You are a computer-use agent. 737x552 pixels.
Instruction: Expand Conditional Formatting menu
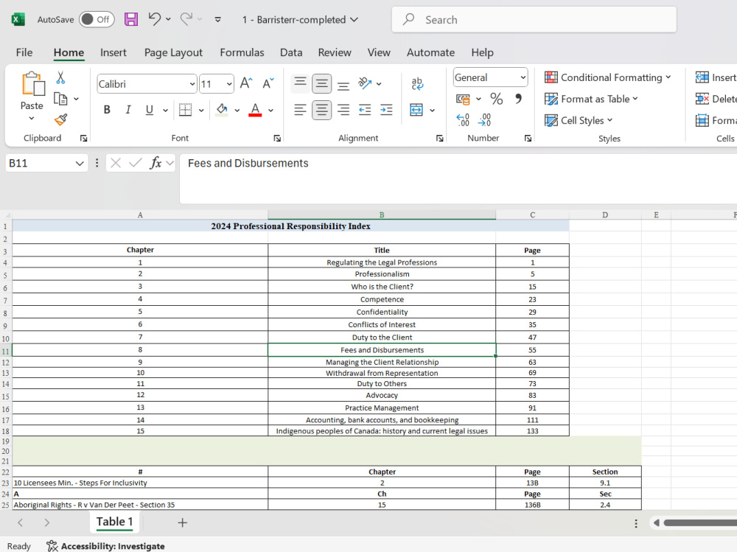coord(608,77)
